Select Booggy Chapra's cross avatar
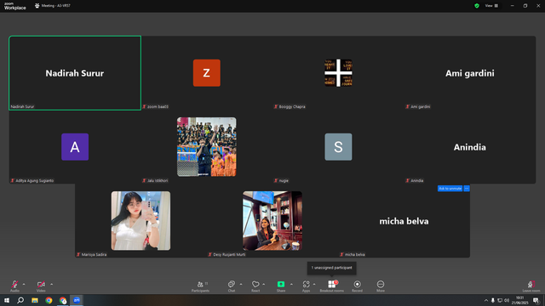This screenshot has width=545, height=306. point(338,73)
